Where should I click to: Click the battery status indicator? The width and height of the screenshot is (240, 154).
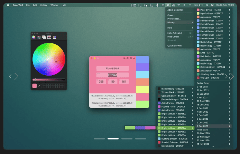(x=199, y=5)
